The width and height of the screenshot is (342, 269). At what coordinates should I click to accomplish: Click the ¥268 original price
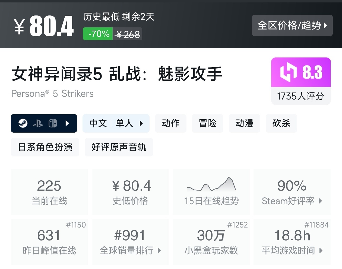[x=128, y=34]
